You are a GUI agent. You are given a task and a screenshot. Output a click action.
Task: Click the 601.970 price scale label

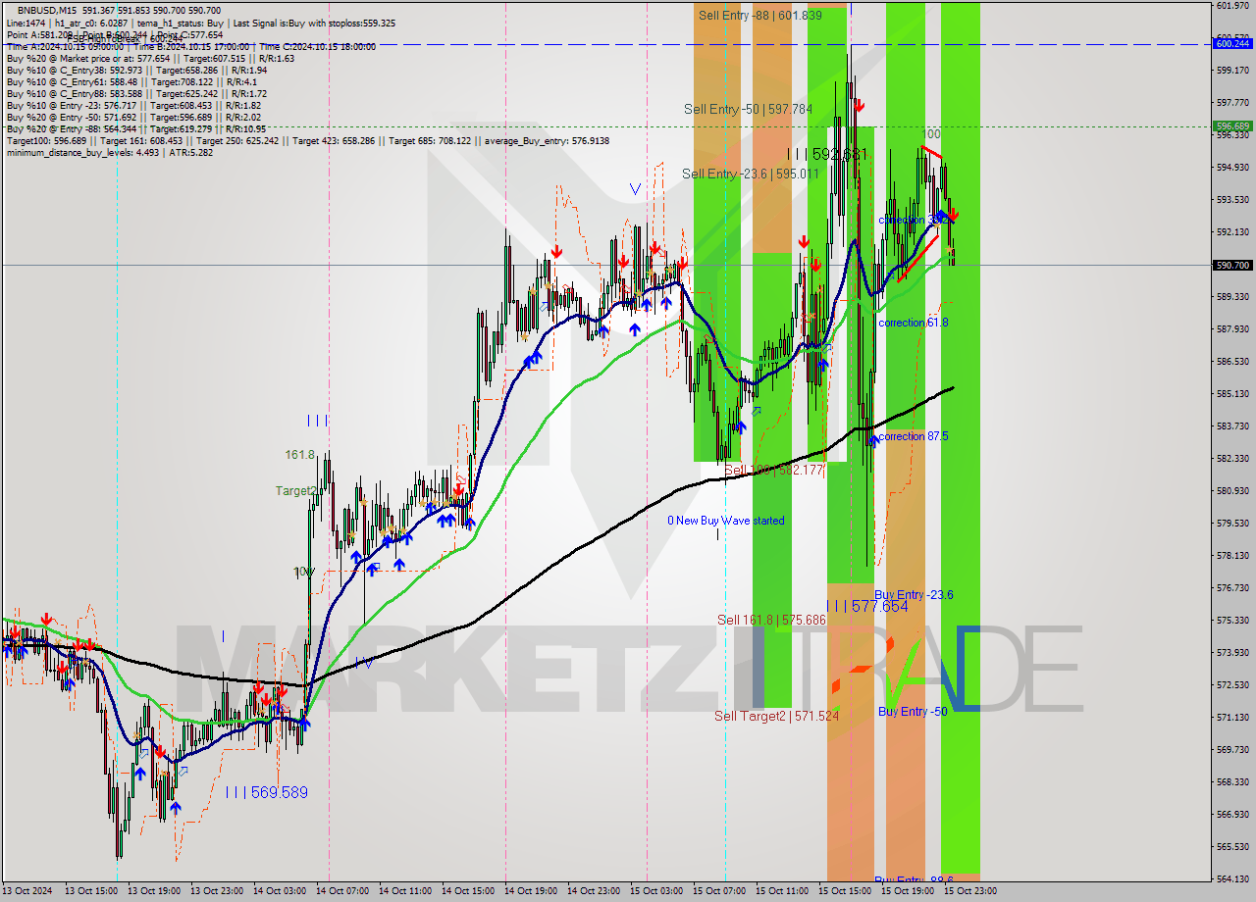pyautogui.click(x=1232, y=6)
